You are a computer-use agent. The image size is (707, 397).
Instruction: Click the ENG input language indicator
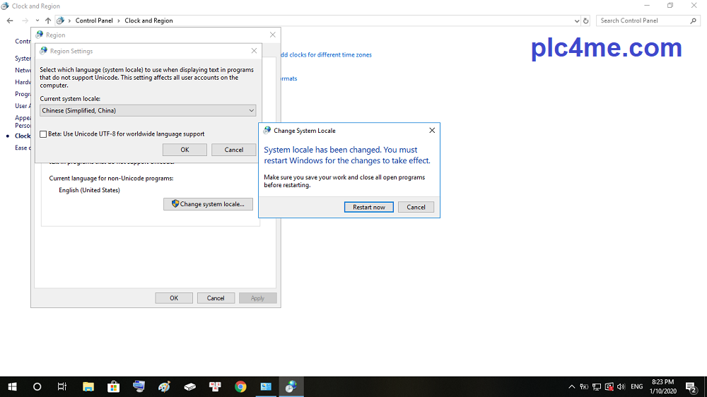pos(637,386)
